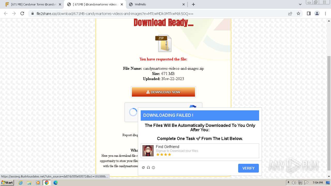View site information lock icon
Image resolution: width=331 pixels, height=186 pixels.
pyautogui.click(x=33, y=13)
